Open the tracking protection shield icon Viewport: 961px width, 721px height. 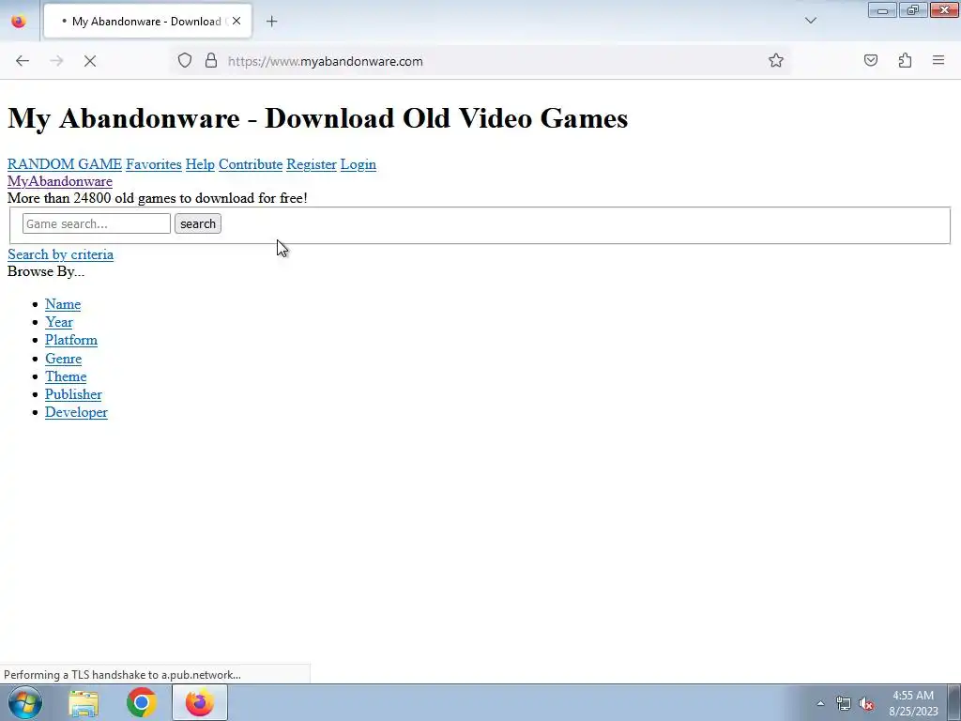185,61
